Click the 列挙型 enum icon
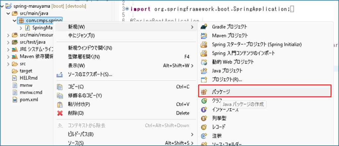This screenshot has width=339, height=146. 204,118
